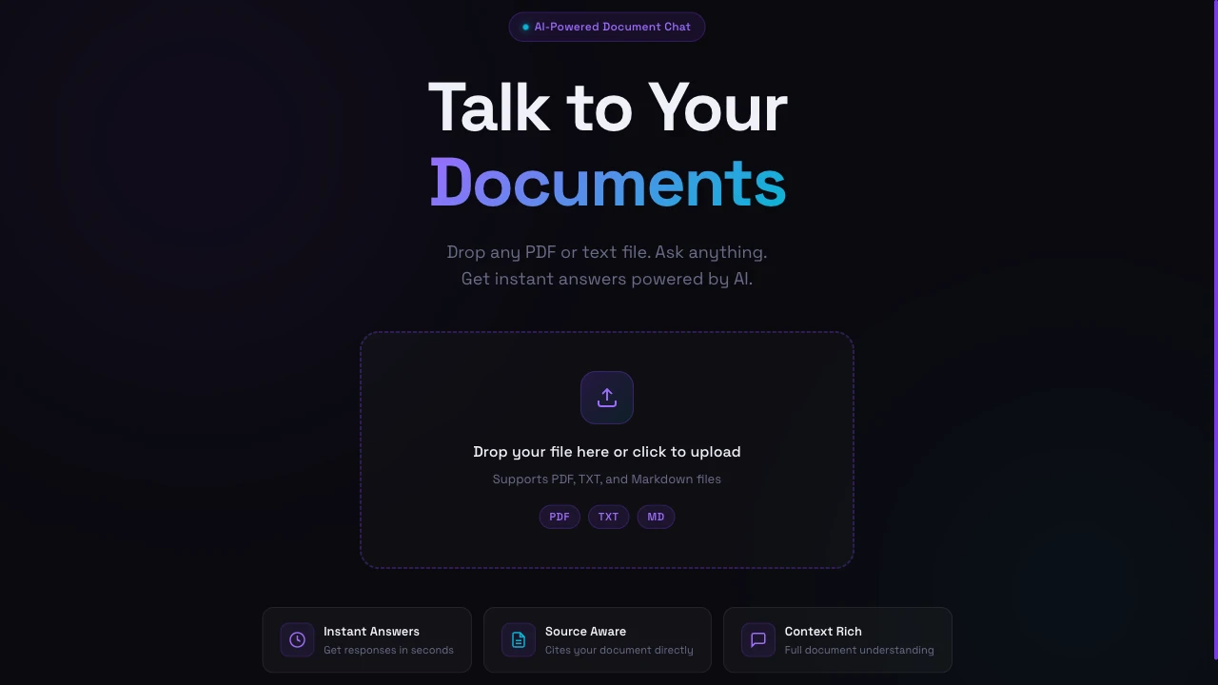Open the Source Aware feature card
Viewport: 1218px width, 685px height.
tap(598, 640)
